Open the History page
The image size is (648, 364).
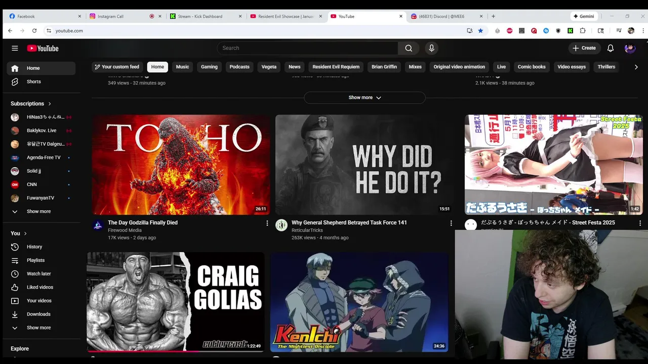(41, 247)
